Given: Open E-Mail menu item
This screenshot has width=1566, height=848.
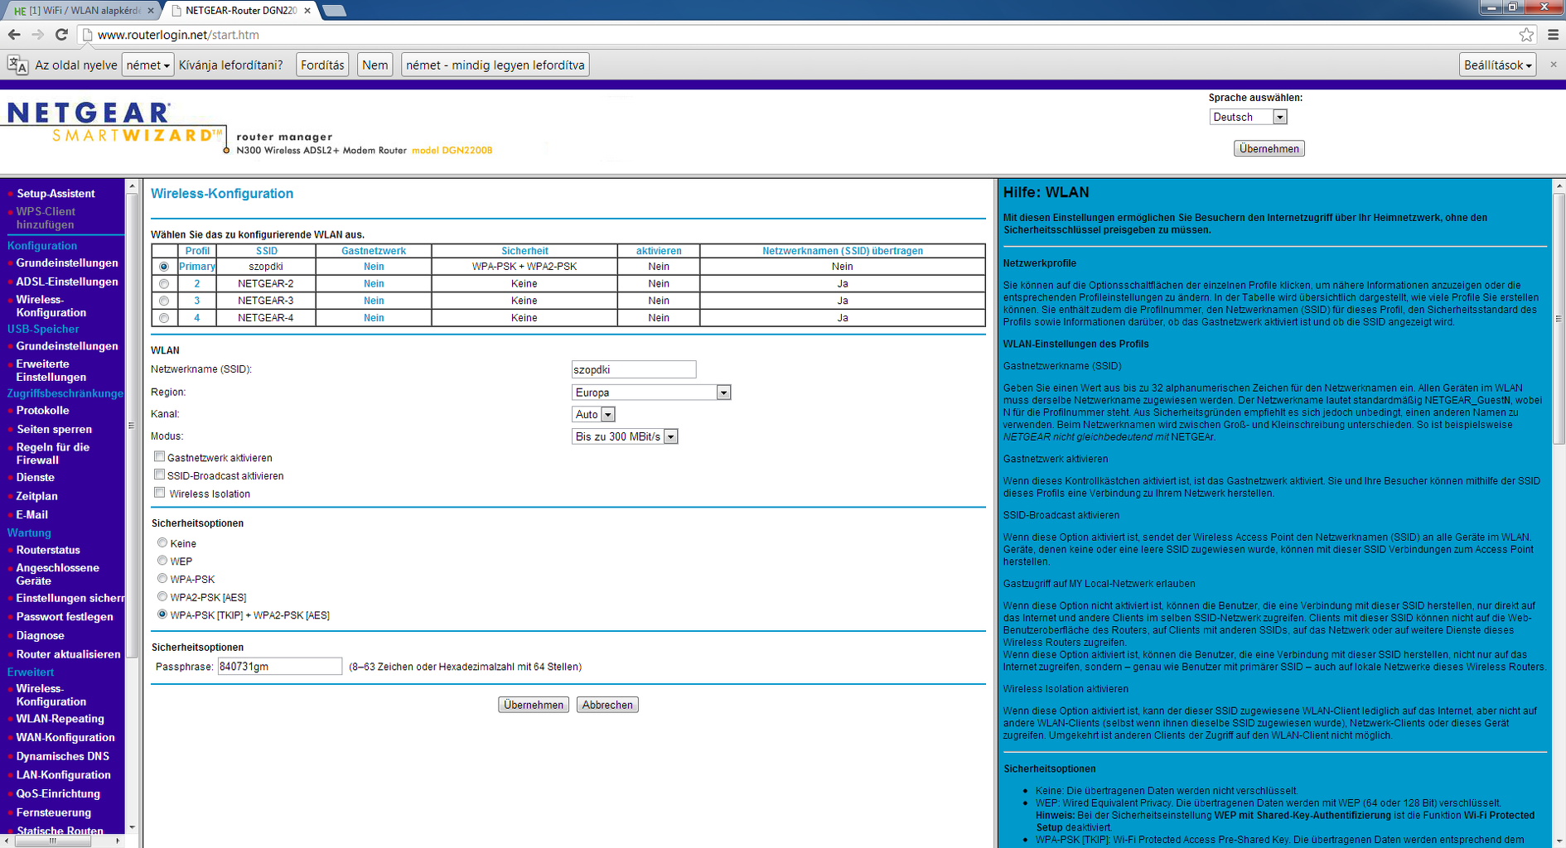Looking at the screenshot, I should point(32,515).
